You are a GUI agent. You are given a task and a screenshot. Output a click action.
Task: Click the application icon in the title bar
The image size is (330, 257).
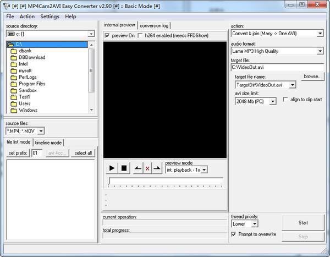[7, 6]
